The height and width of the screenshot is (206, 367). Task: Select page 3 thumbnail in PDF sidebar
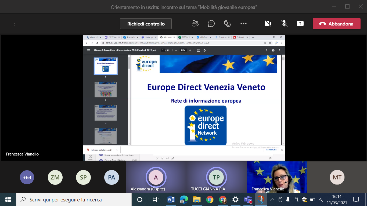(106, 113)
